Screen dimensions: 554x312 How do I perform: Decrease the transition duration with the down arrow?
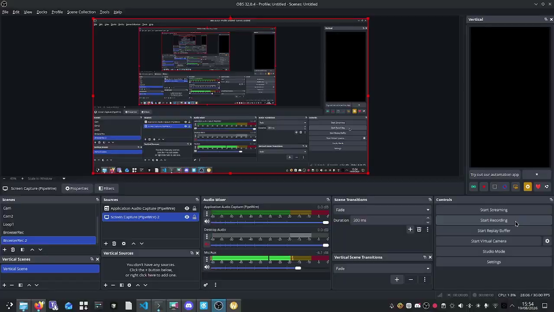428,222
